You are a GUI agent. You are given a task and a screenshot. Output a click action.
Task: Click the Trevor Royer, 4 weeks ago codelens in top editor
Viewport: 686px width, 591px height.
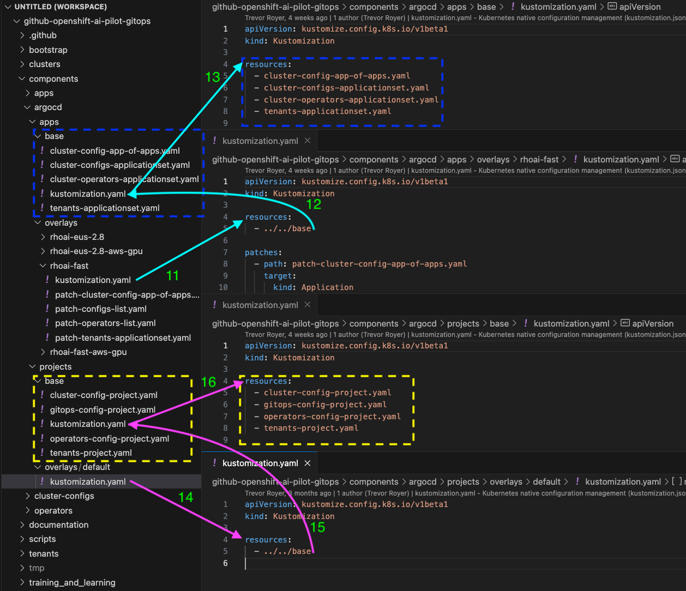pyautogui.click(x=286, y=18)
